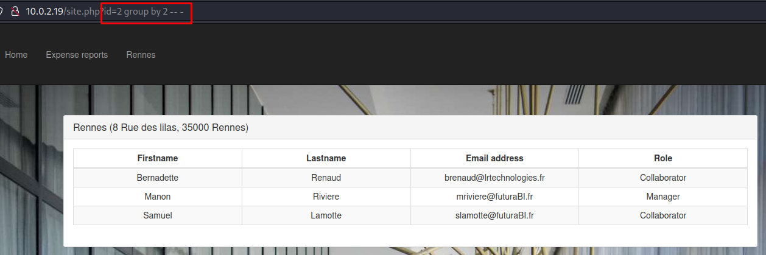Open the Expense reports menu item

pos(77,55)
